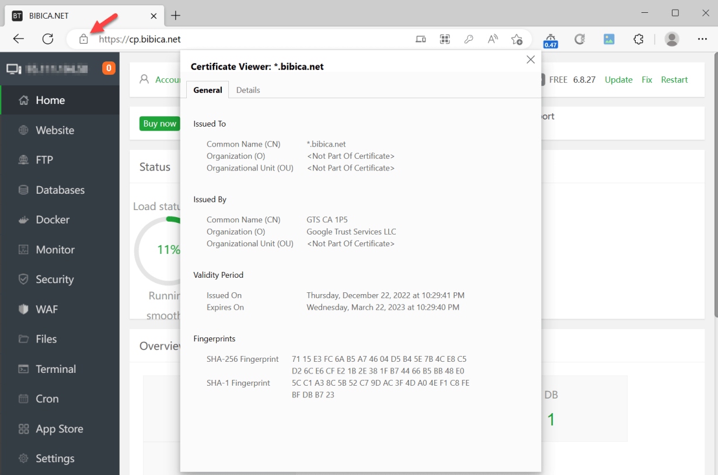Go back with the browser back arrow
Screen dimensions: 718x475
(x=19, y=39)
